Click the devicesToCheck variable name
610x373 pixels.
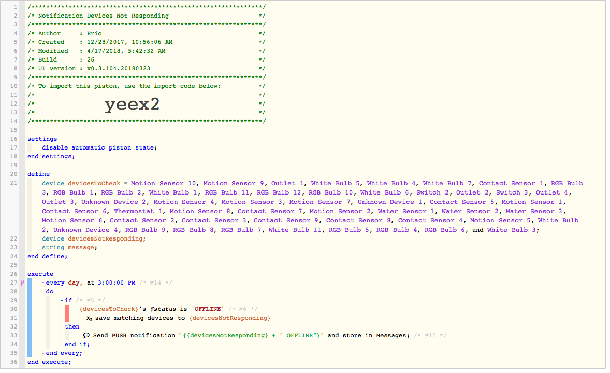click(x=94, y=183)
